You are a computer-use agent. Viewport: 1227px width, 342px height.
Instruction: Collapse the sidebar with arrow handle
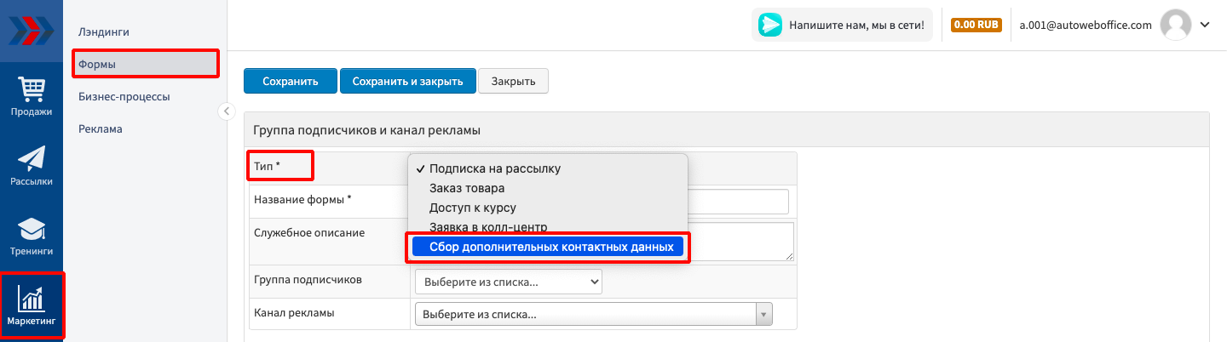[226, 111]
